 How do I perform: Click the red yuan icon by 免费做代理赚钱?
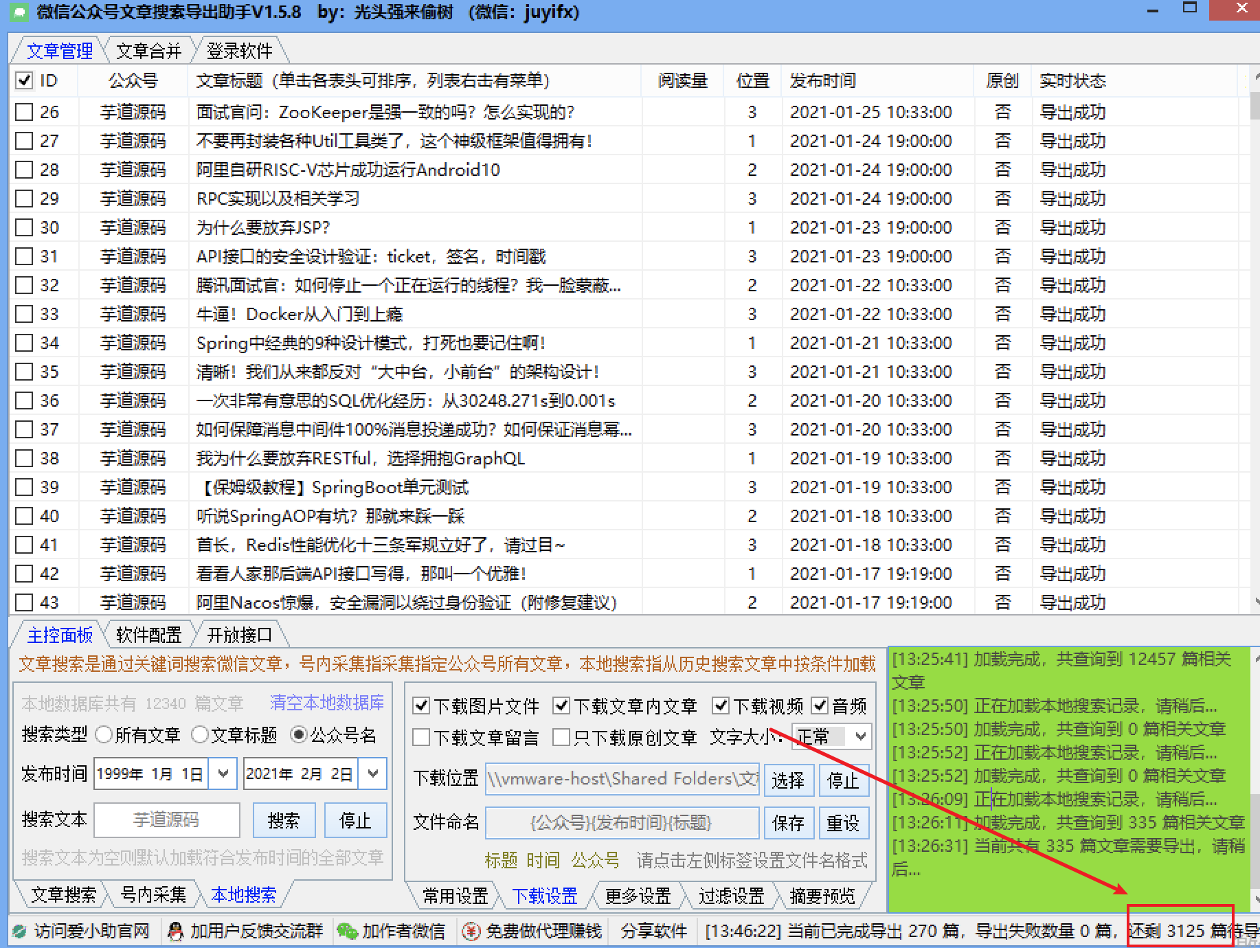pyautogui.click(x=471, y=932)
